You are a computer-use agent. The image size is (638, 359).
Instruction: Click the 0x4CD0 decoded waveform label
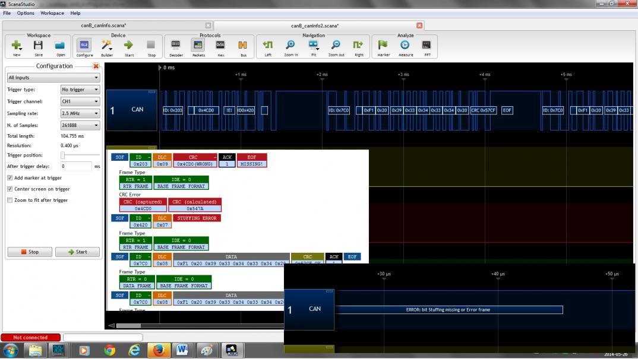[207, 110]
